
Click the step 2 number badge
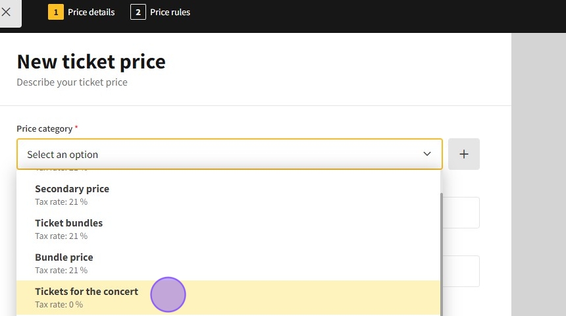(138, 12)
